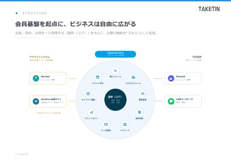Click the オンライン講座 label
This screenshot has width=231, height=160.
point(88,100)
